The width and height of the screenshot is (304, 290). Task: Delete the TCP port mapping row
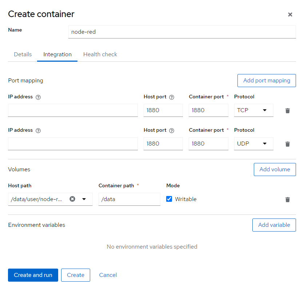288,111
